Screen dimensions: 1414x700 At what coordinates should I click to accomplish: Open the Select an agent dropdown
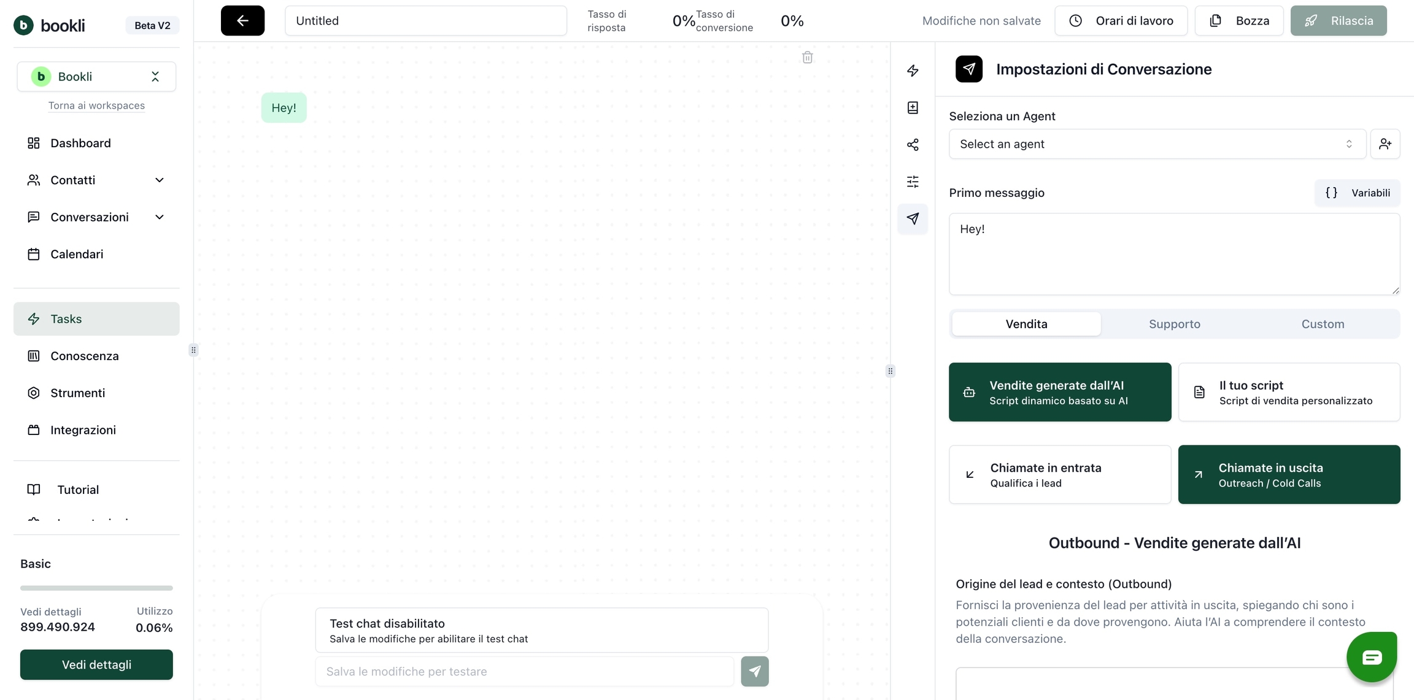[x=1157, y=144]
